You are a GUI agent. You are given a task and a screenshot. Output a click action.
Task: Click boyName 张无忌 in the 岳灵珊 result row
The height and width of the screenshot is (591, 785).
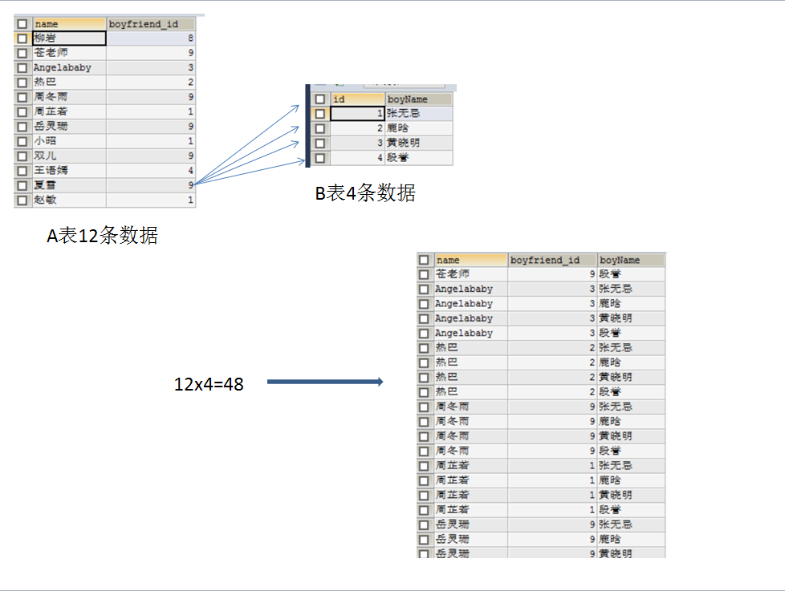(x=632, y=525)
